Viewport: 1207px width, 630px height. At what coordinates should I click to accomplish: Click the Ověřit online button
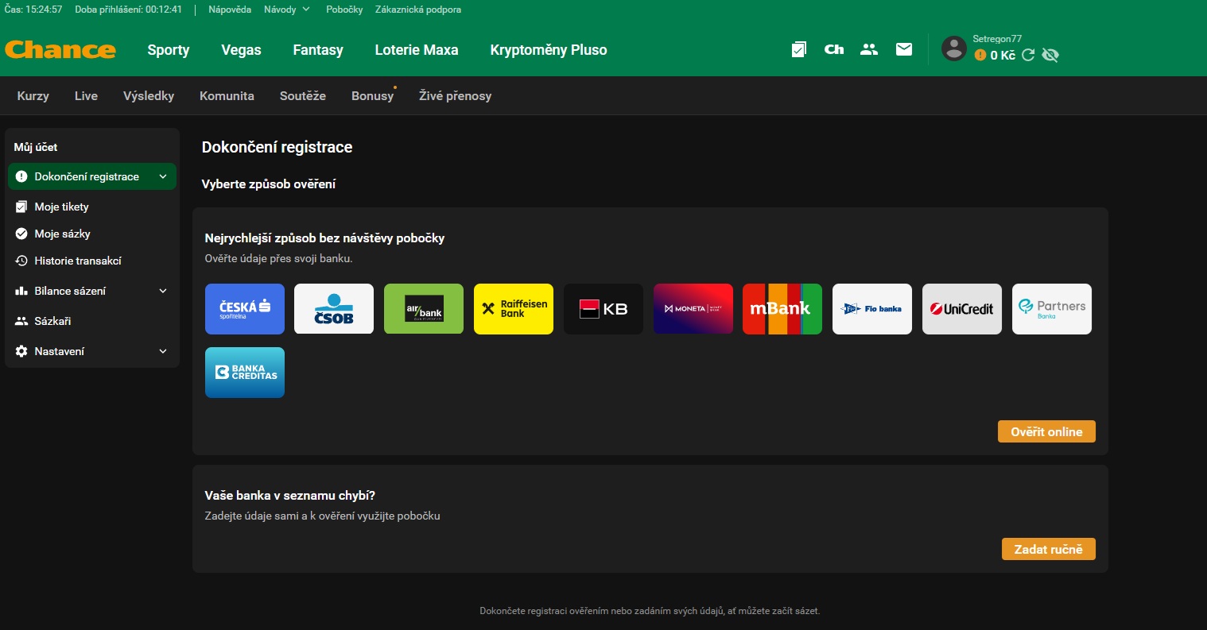pyautogui.click(x=1046, y=431)
